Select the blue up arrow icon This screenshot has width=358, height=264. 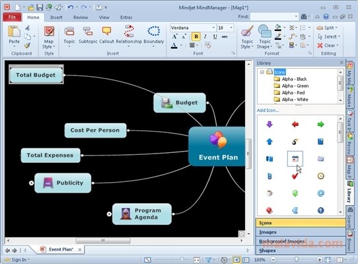pyautogui.click(x=269, y=142)
